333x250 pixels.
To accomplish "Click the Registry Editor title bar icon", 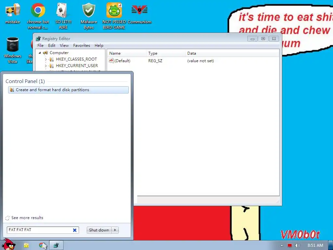I will tap(38, 38).
